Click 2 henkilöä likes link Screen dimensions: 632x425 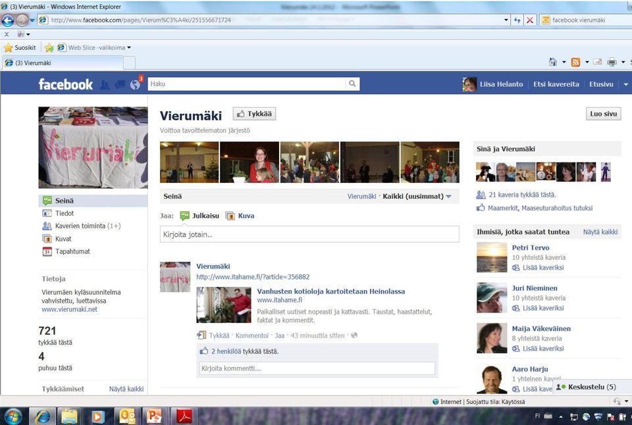(226, 351)
